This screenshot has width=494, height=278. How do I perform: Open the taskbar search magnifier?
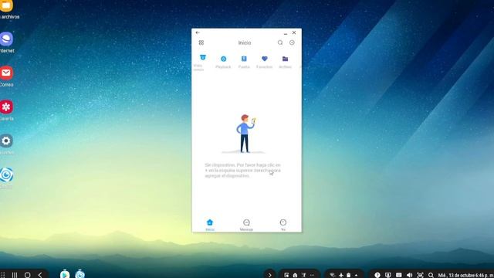click(x=431, y=275)
